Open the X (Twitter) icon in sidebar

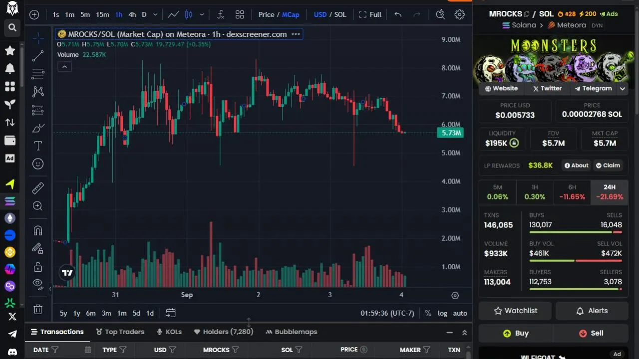click(12, 317)
